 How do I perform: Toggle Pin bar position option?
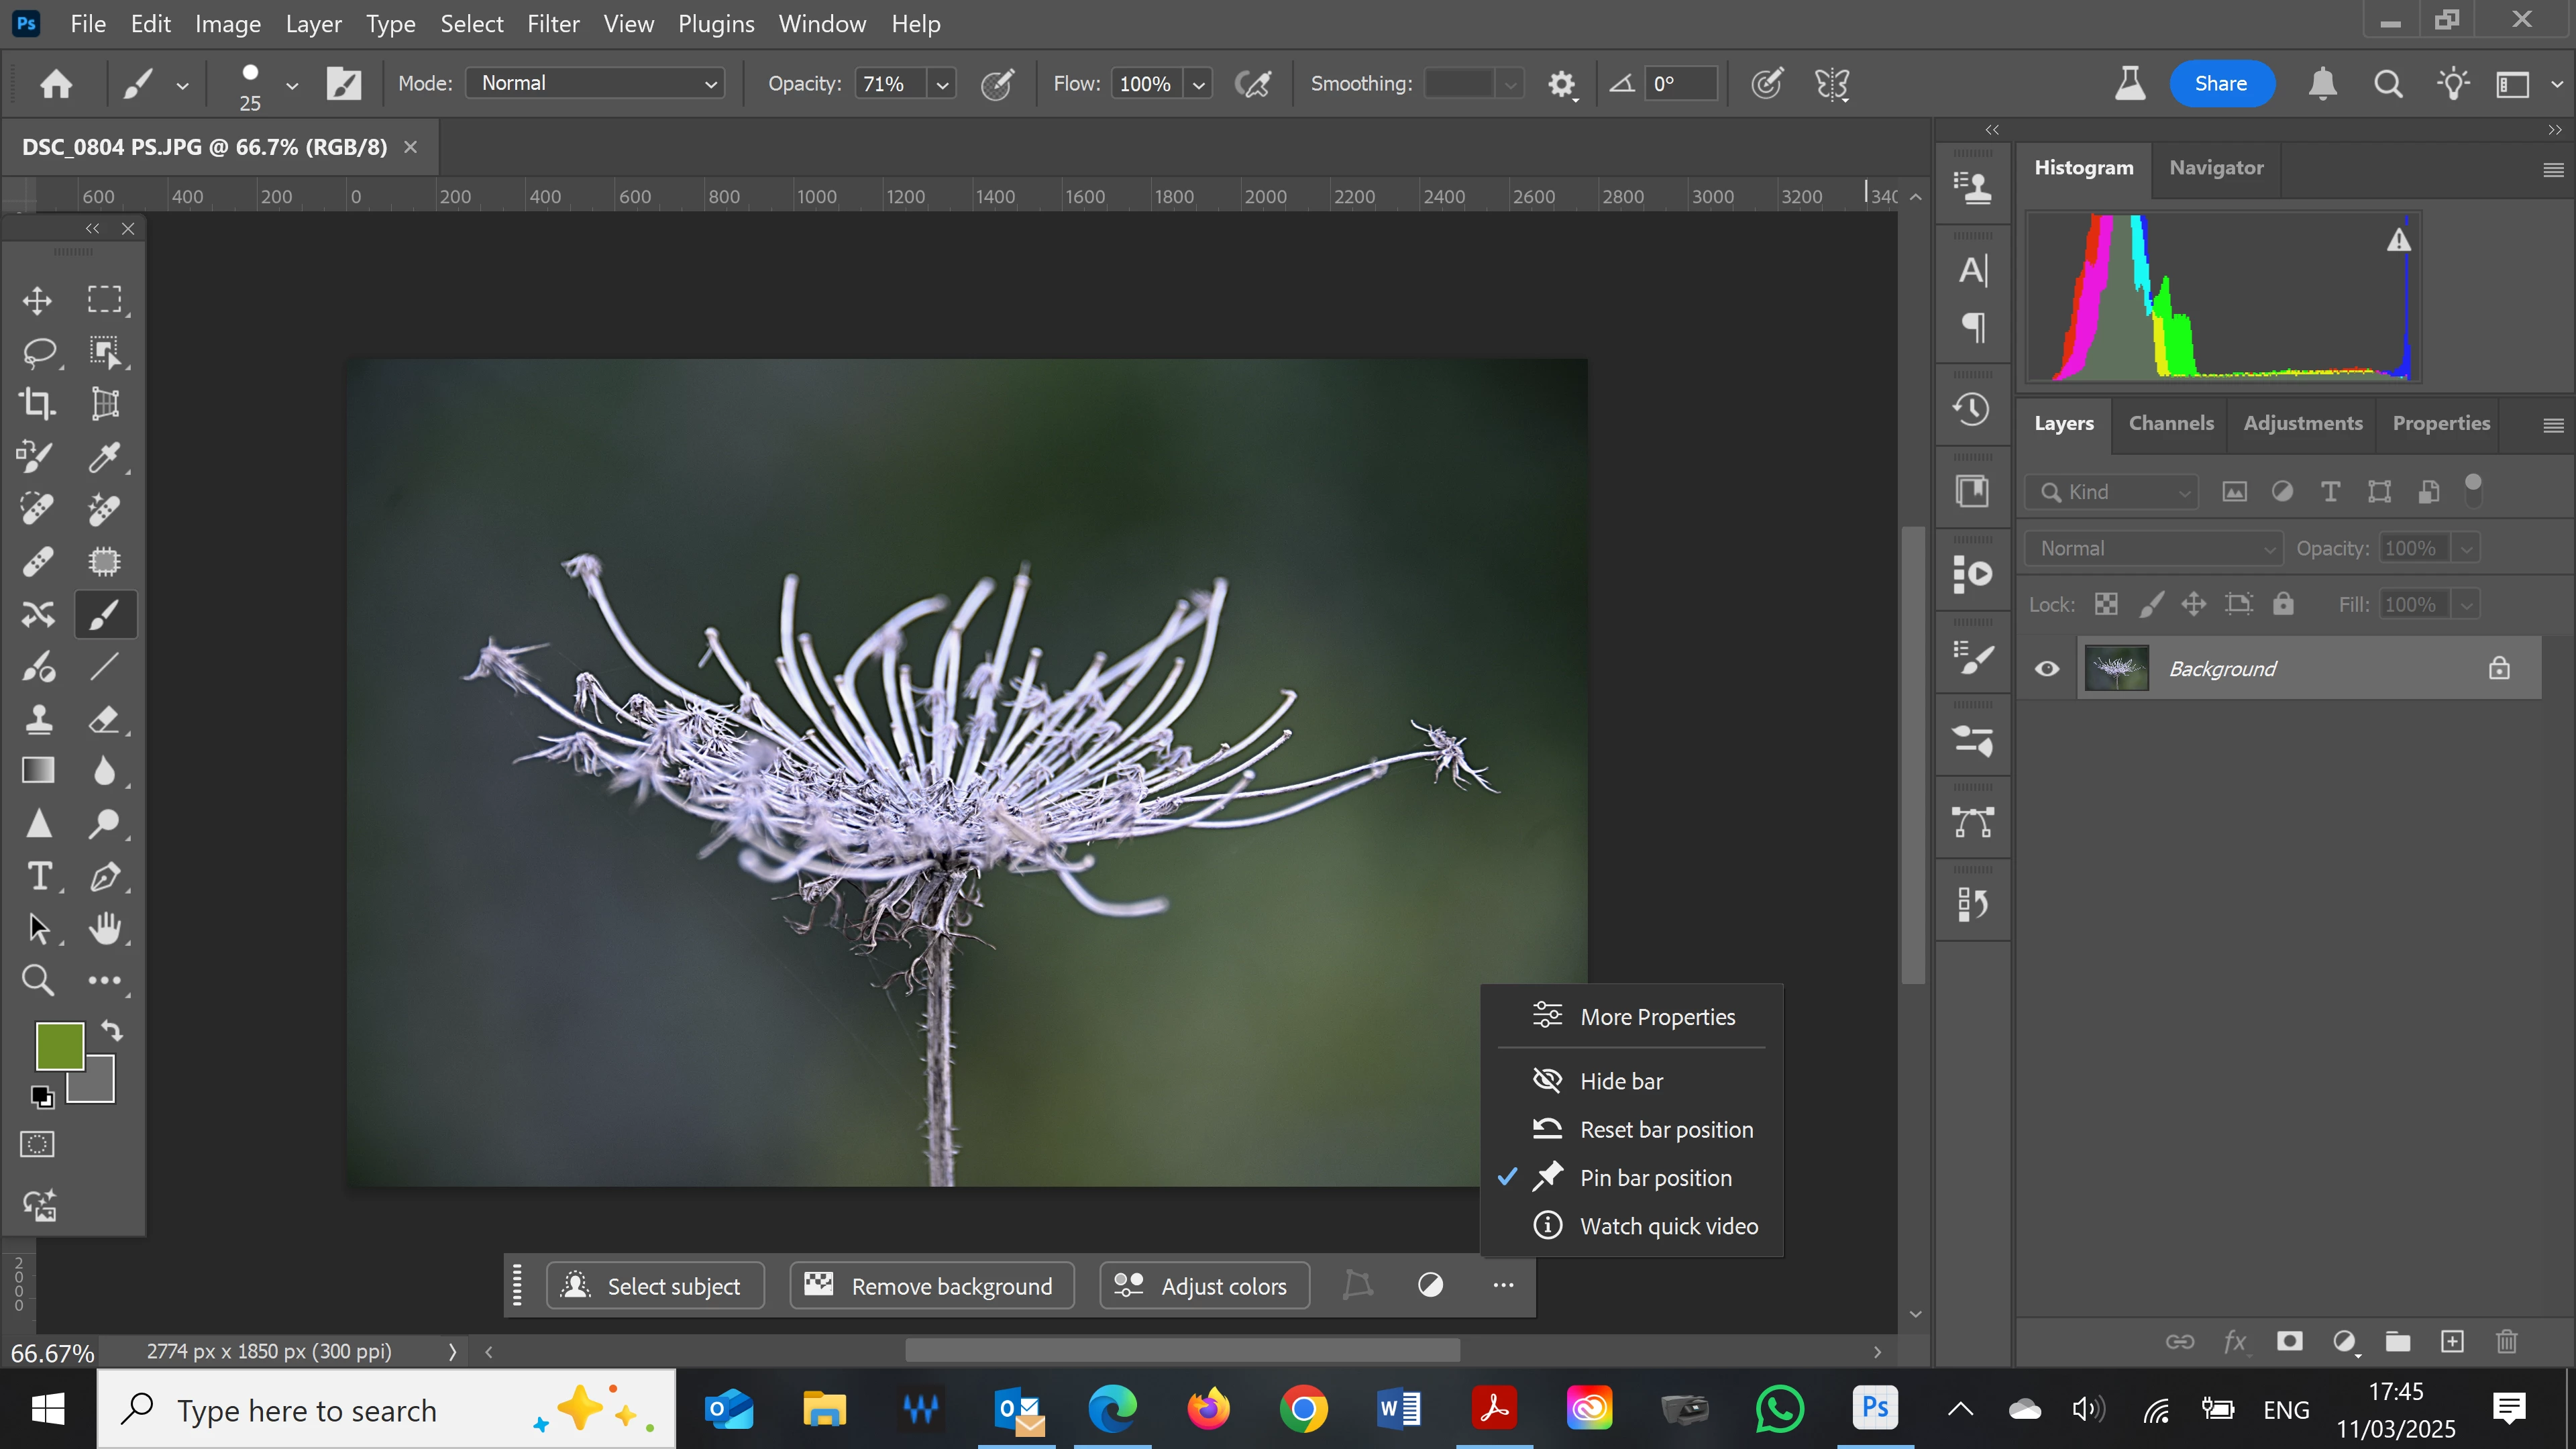pyautogui.click(x=1655, y=1178)
